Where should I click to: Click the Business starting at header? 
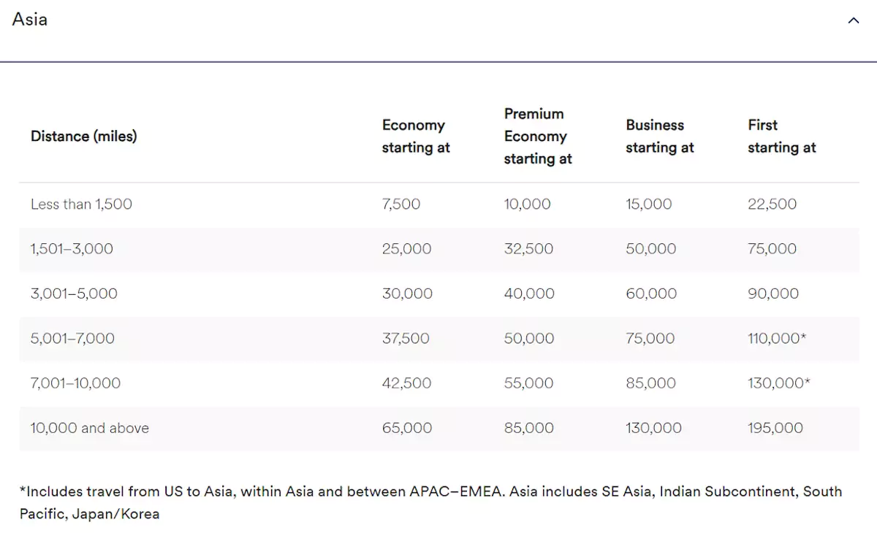(x=659, y=137)
